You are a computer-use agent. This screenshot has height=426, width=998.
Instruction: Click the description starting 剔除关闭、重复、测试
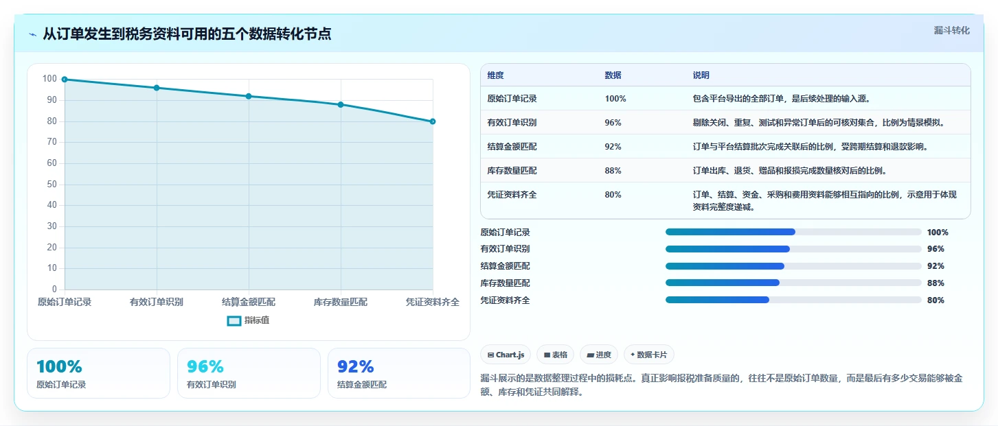coord(819,123)
